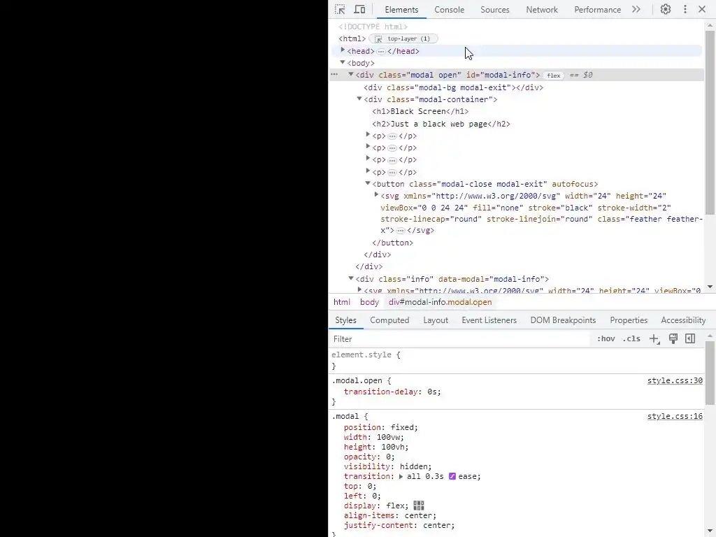Switch to the Performance tab
Image resolution: width=716 pixels, height=537 pixels.
tap(597, 10)
